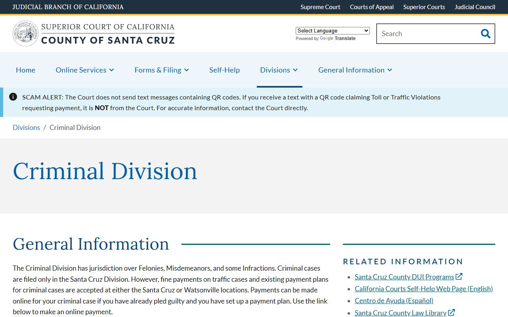Open the Self-Help nav item
The width and height of the screenshot is (508, 317).
pyautogui.click(x=225, y=70)
